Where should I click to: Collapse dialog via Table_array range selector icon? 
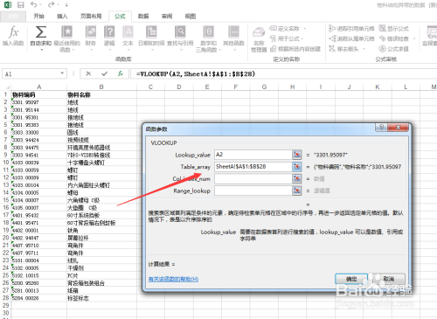[297, 167]
